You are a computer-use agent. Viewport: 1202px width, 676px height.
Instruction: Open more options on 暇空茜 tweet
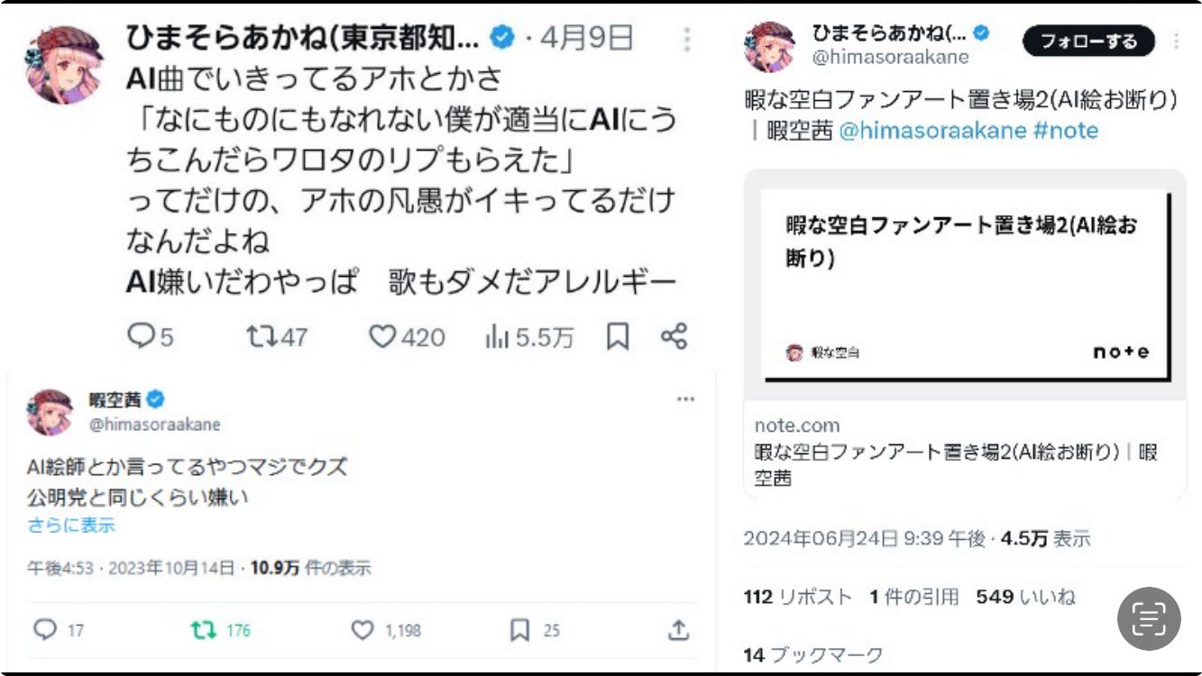685,400
